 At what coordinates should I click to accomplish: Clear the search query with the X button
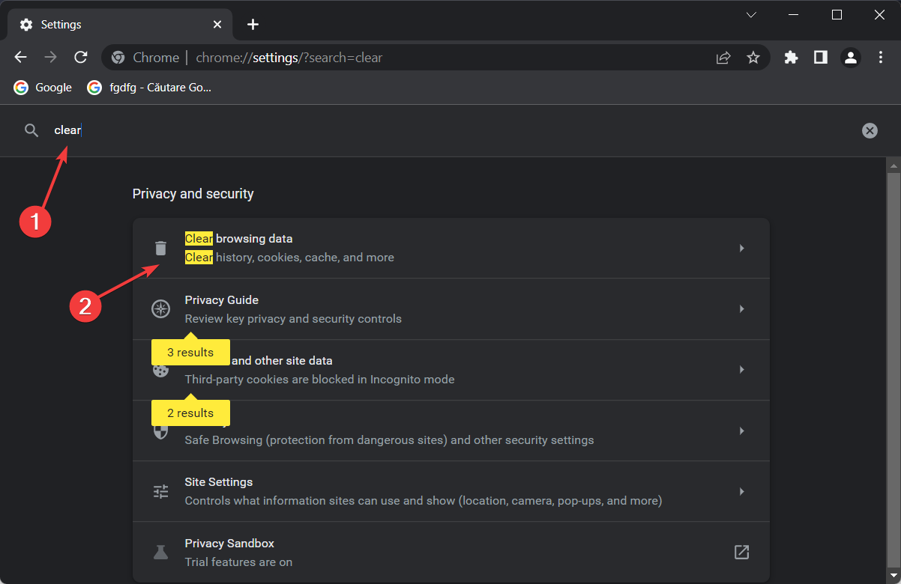(x=870, y=130)
